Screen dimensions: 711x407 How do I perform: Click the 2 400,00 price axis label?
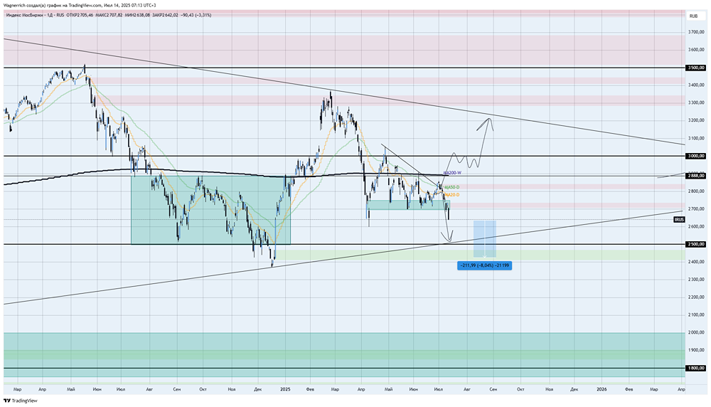(696, 262)
